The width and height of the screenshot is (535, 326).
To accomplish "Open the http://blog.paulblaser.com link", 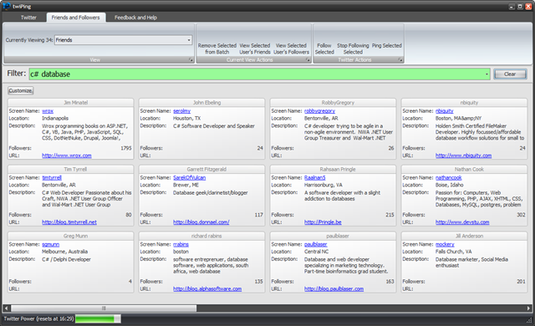I will 334,289.
